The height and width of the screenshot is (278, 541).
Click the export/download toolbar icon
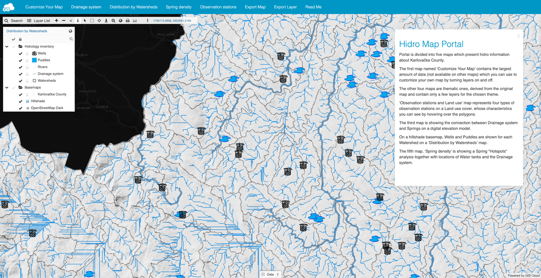[x=106, y=20]
